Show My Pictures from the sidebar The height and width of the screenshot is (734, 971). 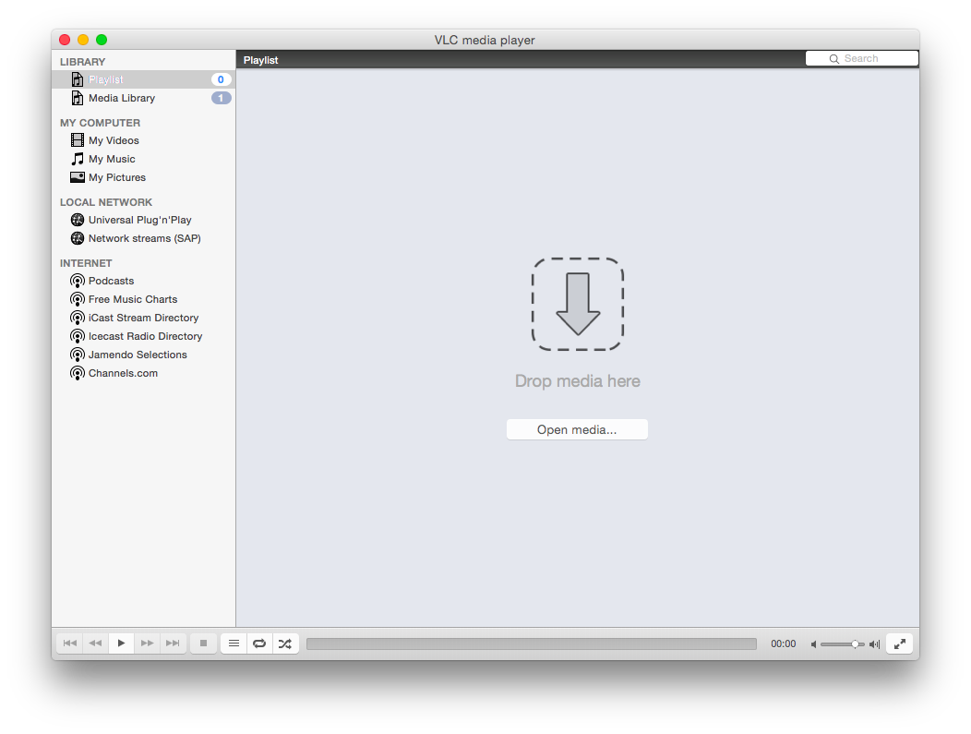143,177
